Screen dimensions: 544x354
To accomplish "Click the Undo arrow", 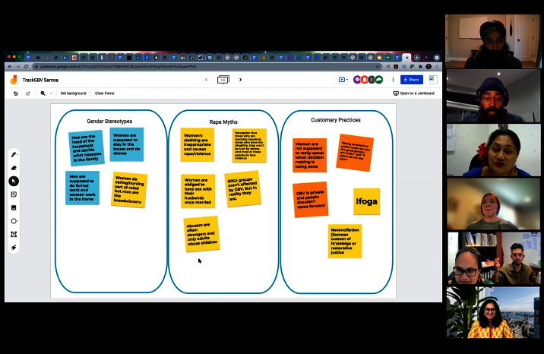I will click(x=16, y=93).
